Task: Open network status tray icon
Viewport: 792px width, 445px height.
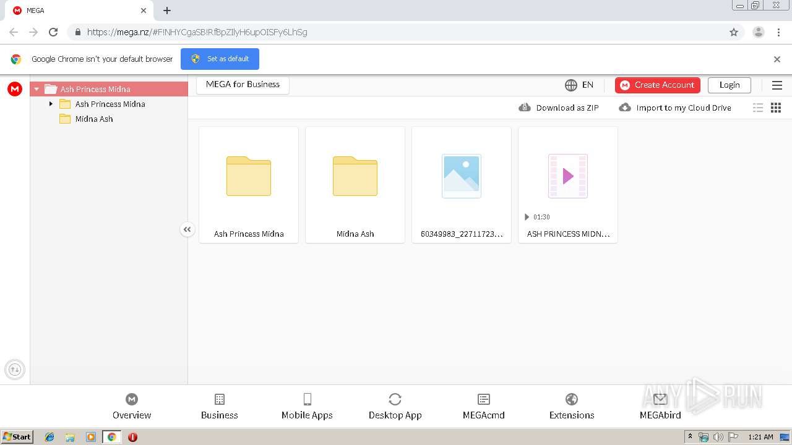Action: tap(704, 437)
